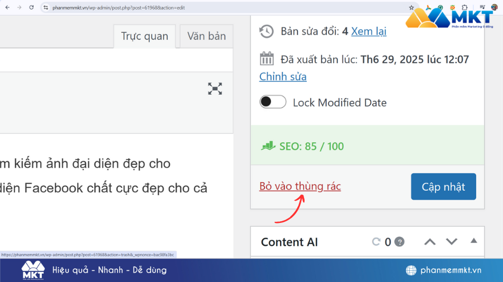Toggle distraction-free fullscreen editor icon
Screen dimensions: 503x282
click(x=215, y=89)
